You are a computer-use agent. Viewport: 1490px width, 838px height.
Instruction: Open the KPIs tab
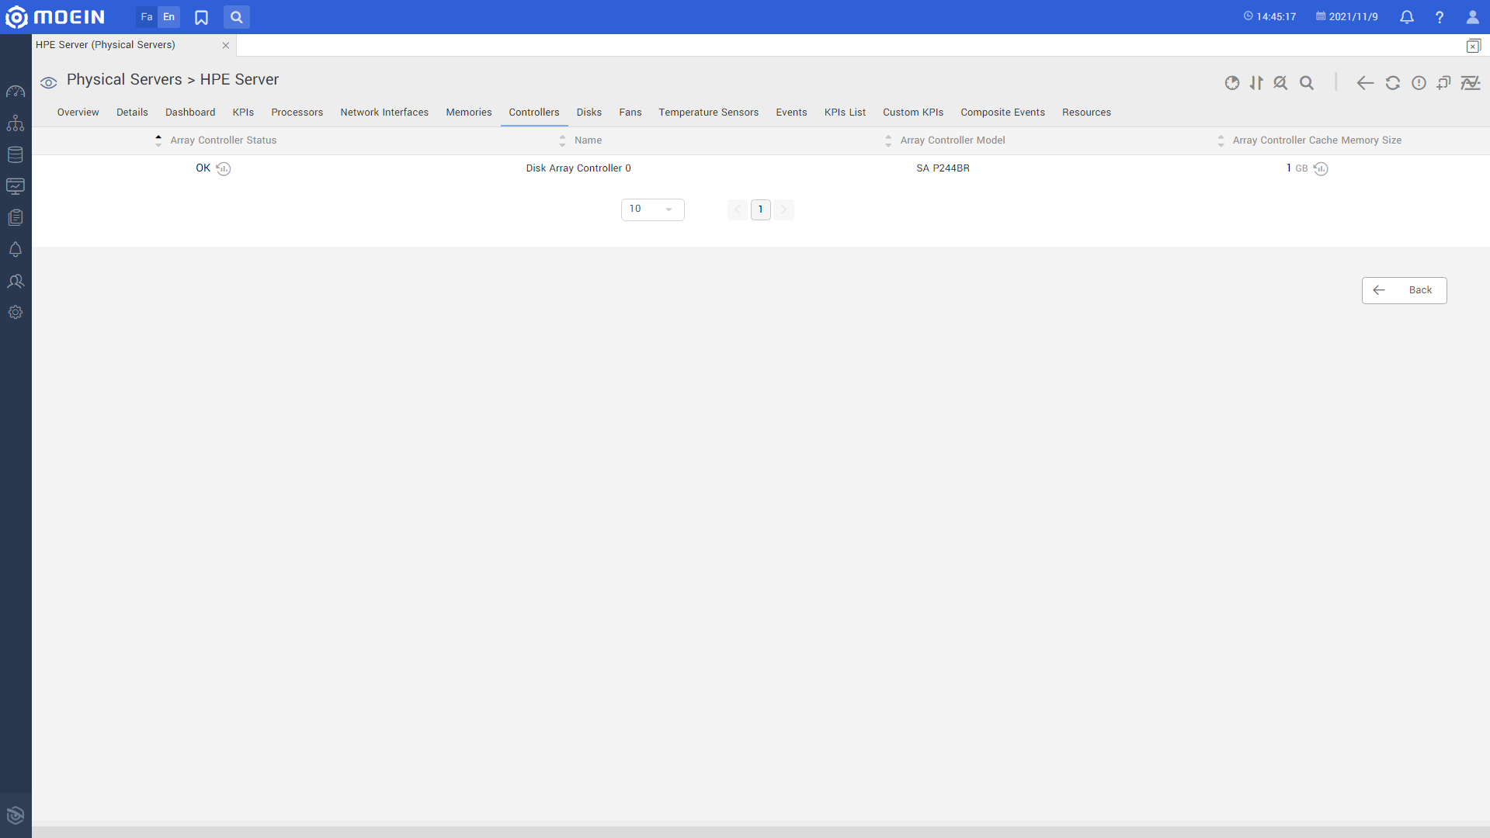point(243,113)
